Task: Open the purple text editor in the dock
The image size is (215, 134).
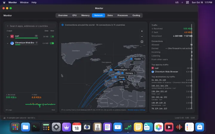Action: point(107,127)
